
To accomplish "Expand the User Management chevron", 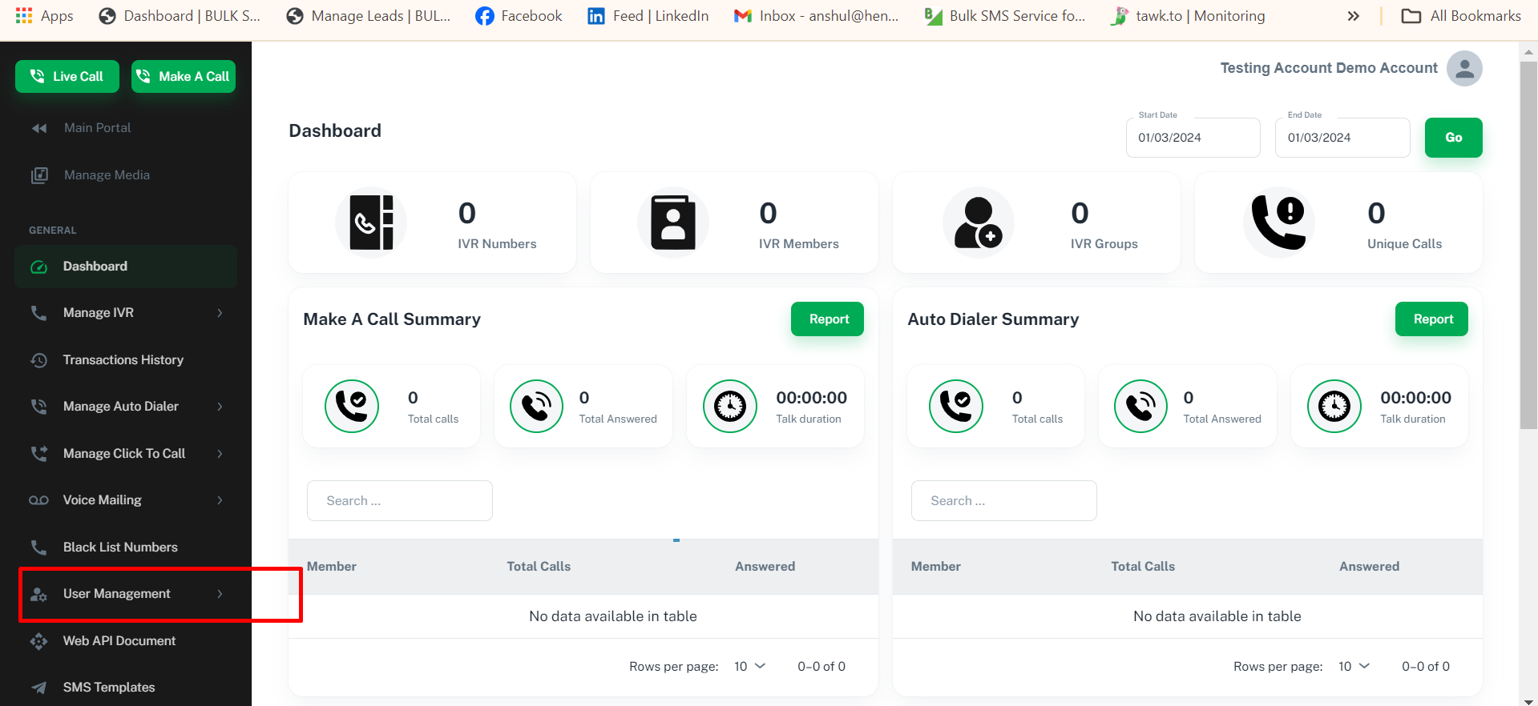I will point(220,594).
